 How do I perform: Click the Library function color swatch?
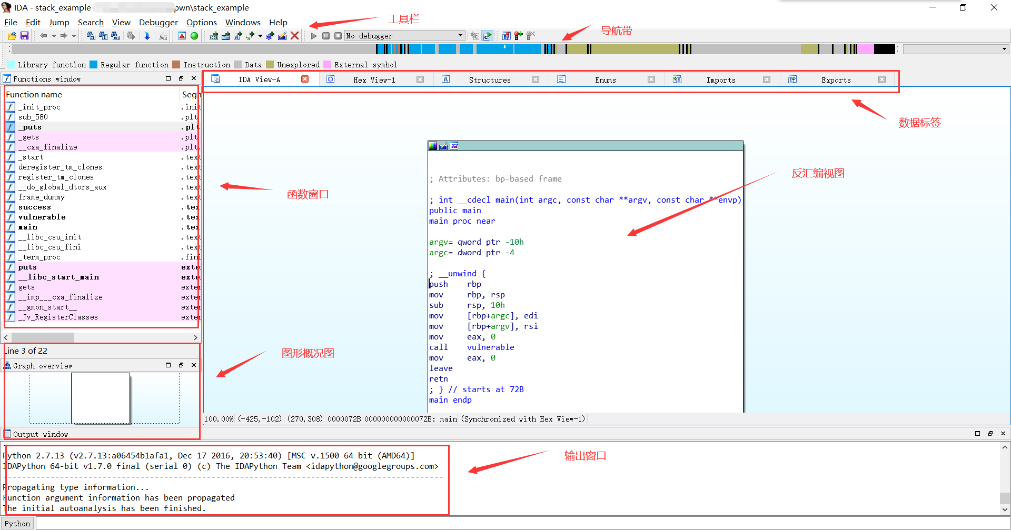11,64
